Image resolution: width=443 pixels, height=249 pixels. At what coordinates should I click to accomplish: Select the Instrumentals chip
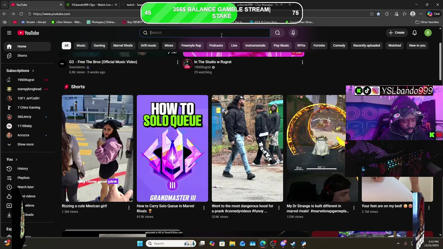point(255,46)
